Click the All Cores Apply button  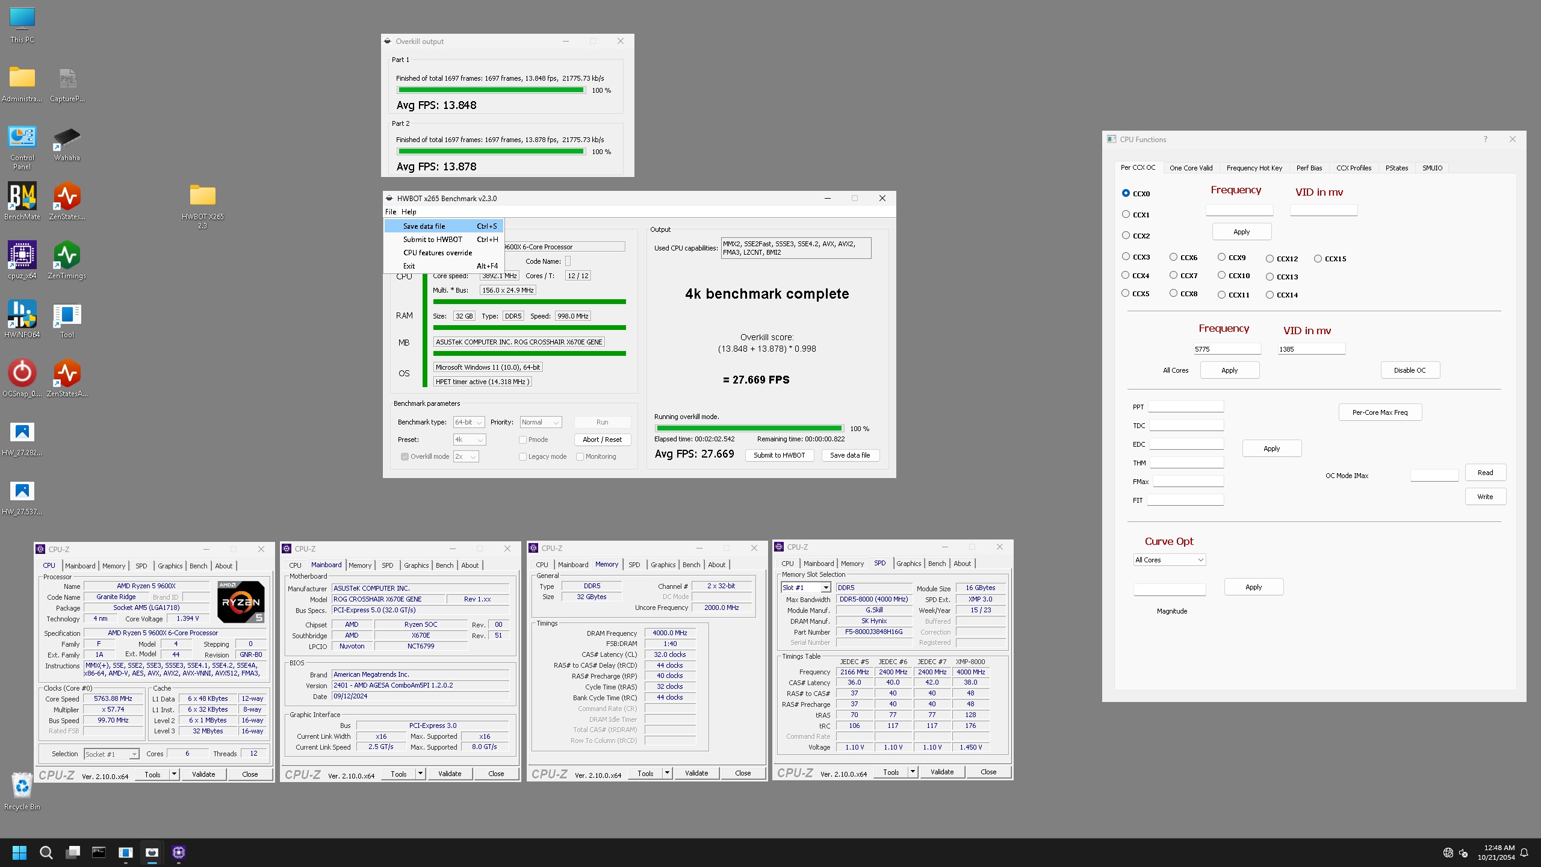click(1229, 370)
